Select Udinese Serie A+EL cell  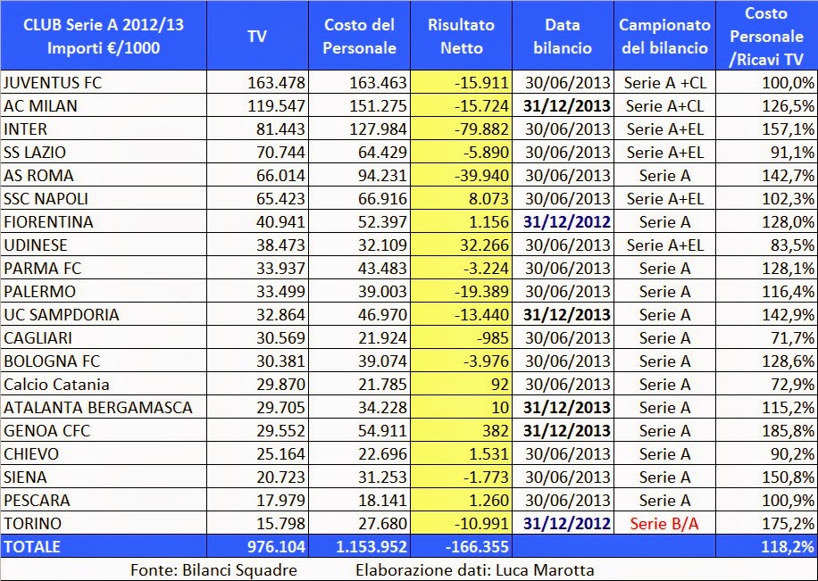(x=664, y=245)
